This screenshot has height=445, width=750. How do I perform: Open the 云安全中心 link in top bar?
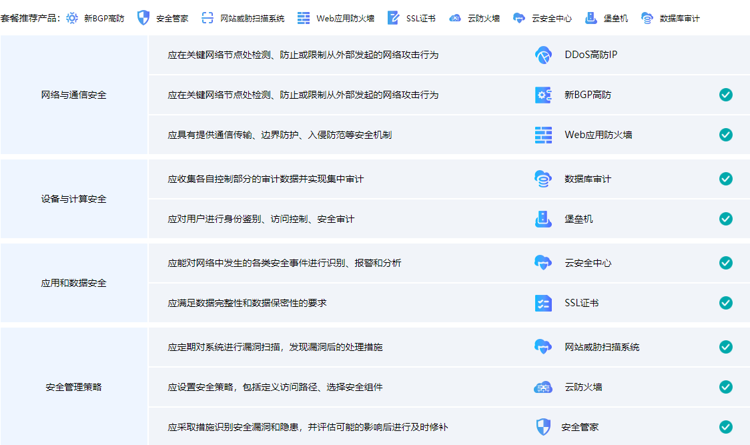(x=551, y=18)
